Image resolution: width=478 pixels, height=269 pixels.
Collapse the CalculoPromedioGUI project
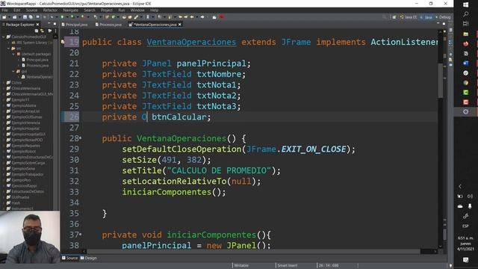[x=3, y=37]
